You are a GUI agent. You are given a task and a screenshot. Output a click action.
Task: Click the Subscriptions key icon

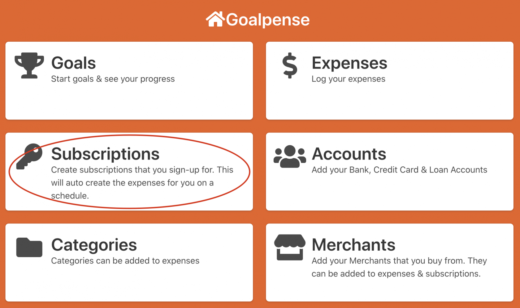[29, 156]
